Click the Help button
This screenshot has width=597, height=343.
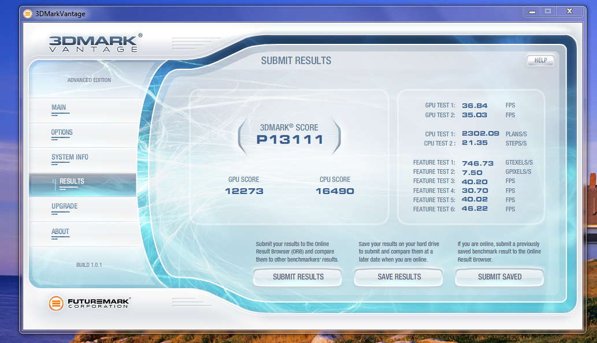click(x=540, y=61)
